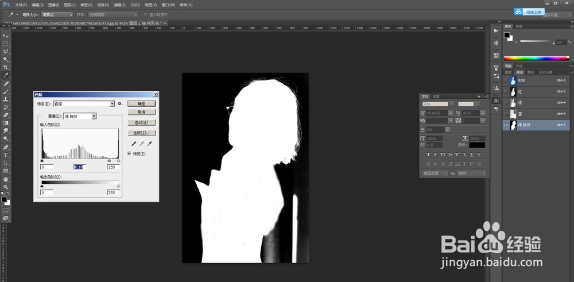Open the Levels preset options gear

click(x=120, y=104)
